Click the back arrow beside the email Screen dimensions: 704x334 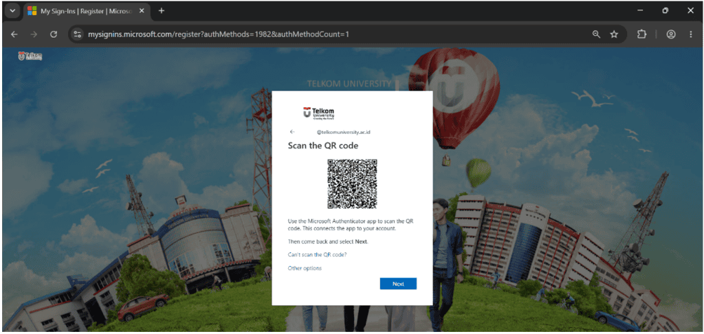[x=292, y=132]
